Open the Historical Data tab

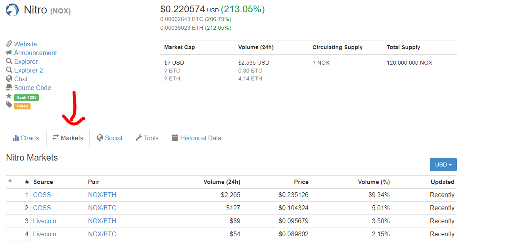197,138
